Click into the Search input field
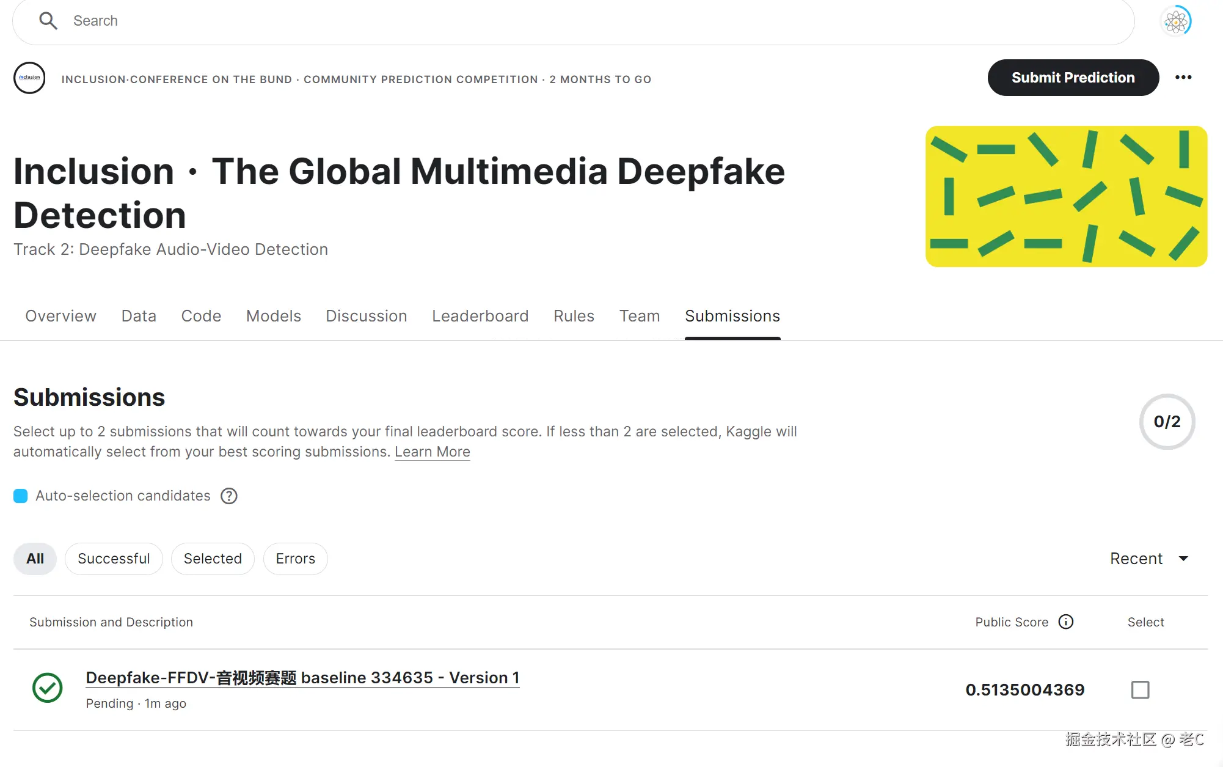Viewport: 1223px width, 767px height. [x=550, y=21]
